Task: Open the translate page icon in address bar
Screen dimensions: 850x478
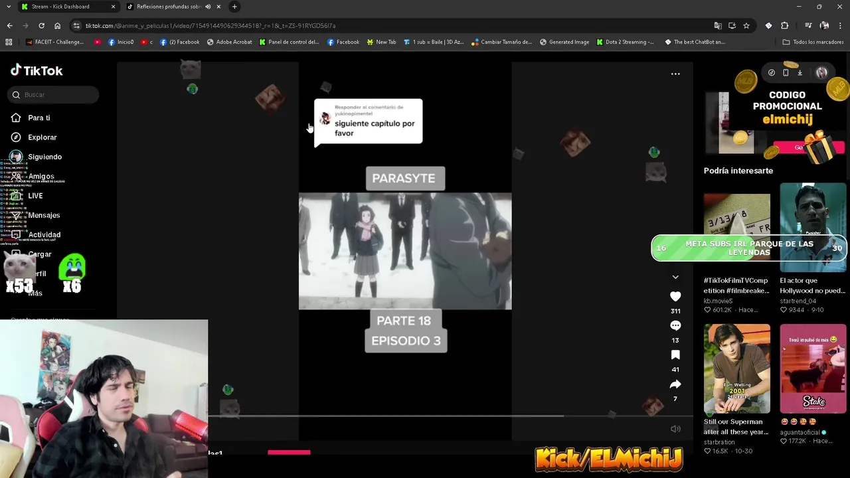Action: tap(718, 25)
